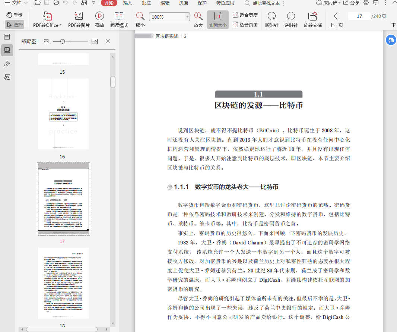Select page 18 thumbnail
This screenshot has width=397, height=332.
coord(63,283)
